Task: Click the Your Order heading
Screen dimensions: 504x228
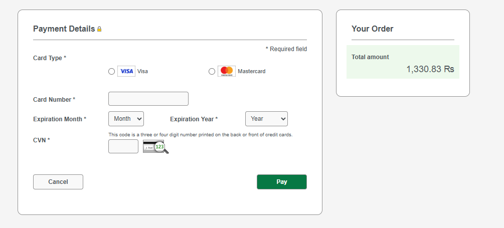Action: click(372, 29)
